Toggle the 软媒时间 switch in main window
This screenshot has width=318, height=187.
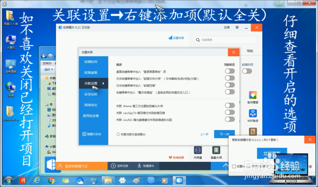tap(247, 71)
